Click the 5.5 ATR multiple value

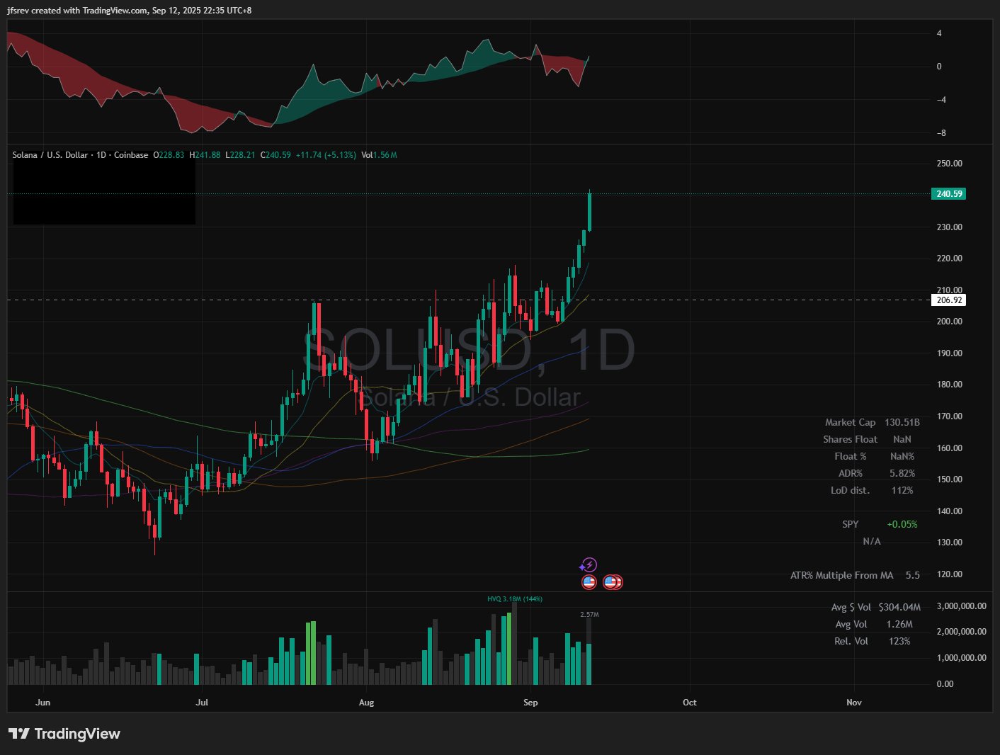[913, 575]
